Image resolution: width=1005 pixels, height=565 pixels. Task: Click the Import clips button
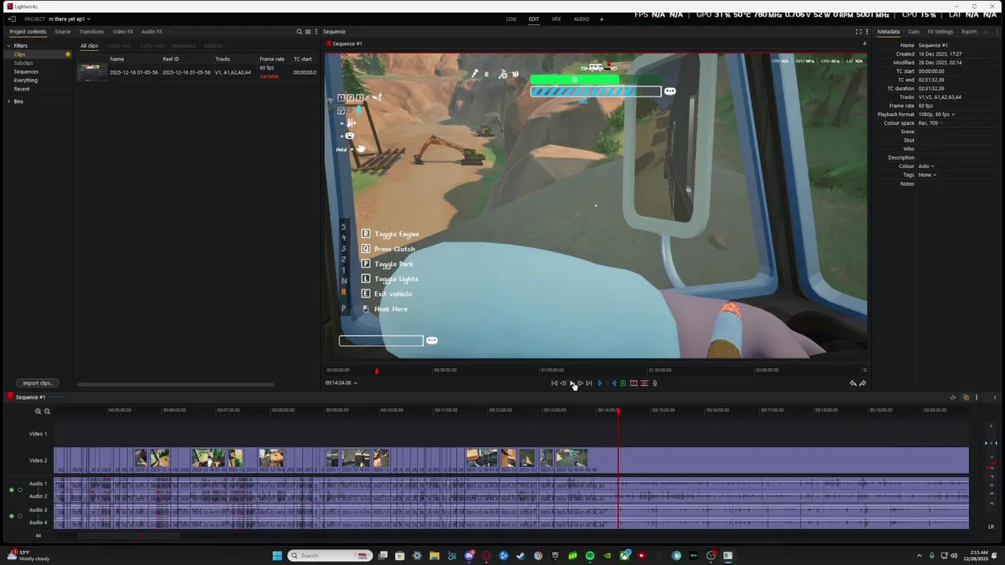click(x=37, y=383)
